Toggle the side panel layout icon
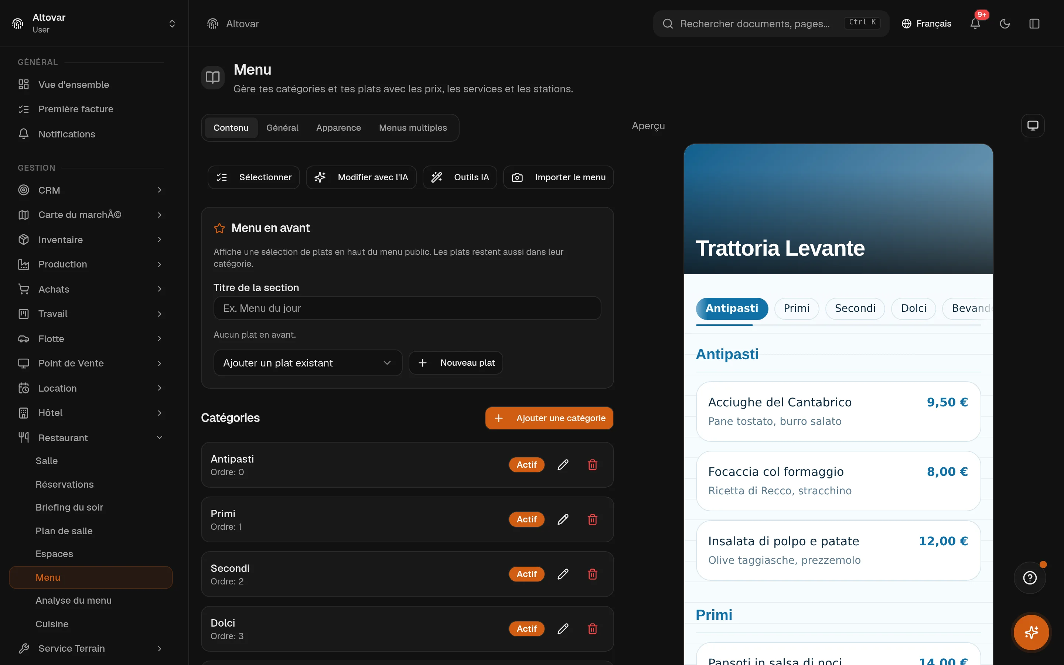 click(1034, 24)
